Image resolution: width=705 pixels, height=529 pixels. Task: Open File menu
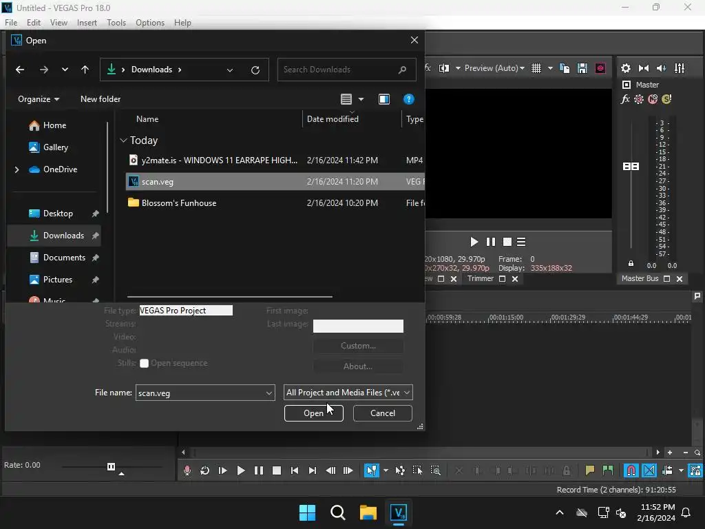(11, 23)
